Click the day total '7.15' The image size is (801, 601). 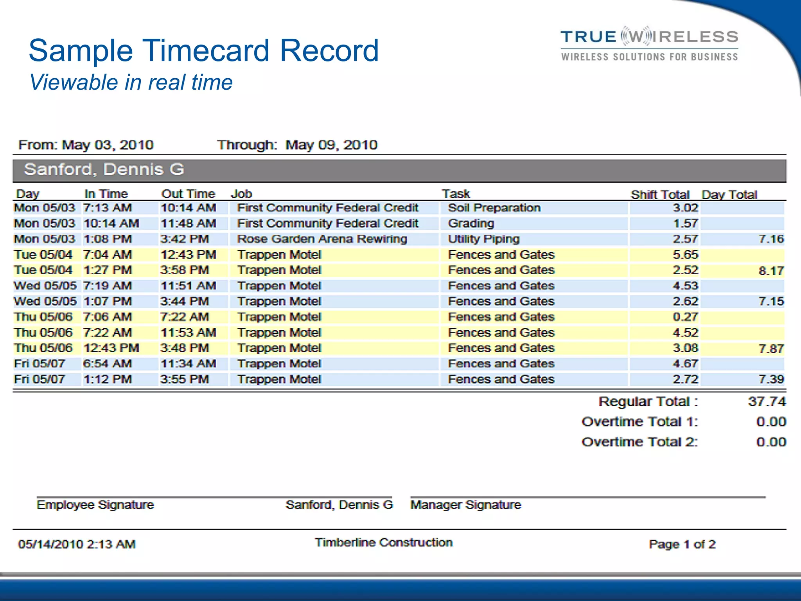pyautogui.click(x=771, y=301)
